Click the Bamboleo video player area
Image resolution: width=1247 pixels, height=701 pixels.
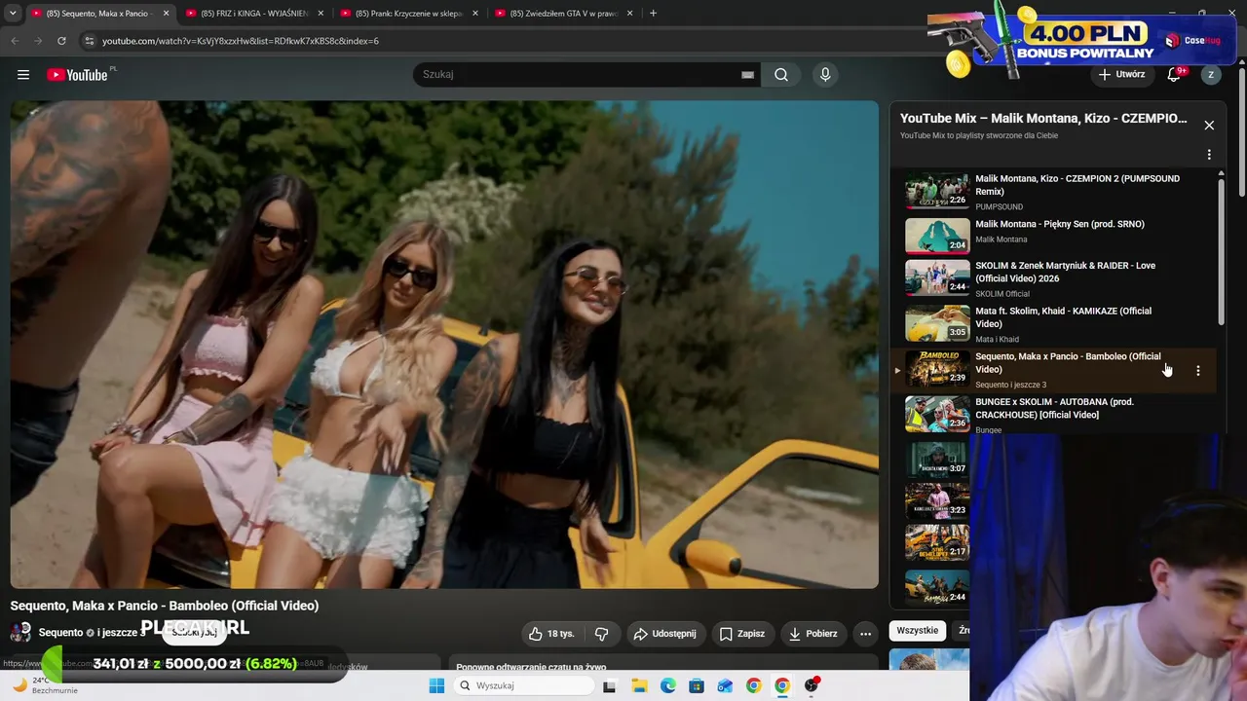tap(444, 345)
